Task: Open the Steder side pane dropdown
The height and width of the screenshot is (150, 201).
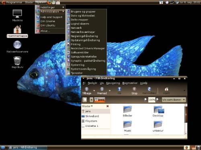Action: click(x=87, y=106)
